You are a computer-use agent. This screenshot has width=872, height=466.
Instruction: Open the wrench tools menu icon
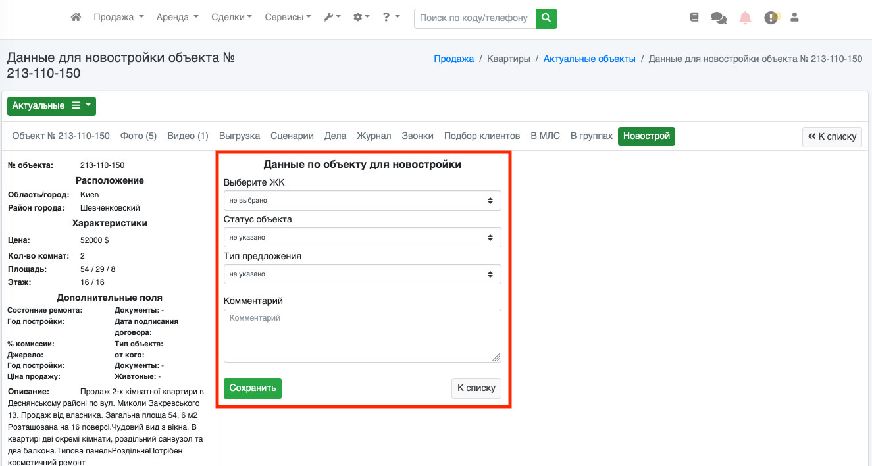tap(332, 18)
